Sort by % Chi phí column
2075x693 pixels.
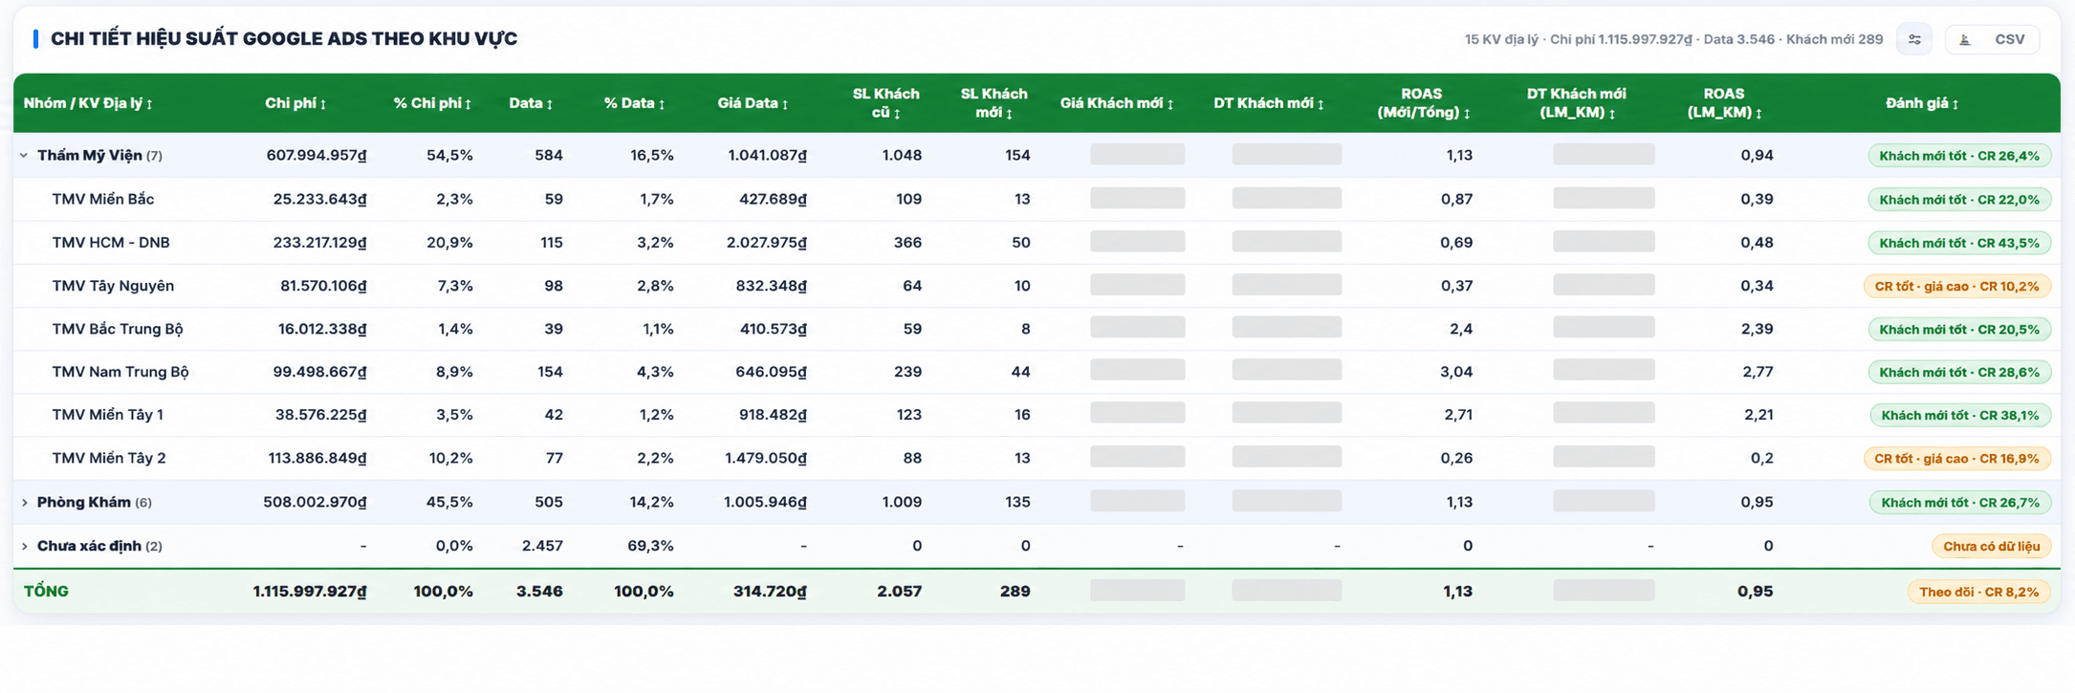[432, 103]
